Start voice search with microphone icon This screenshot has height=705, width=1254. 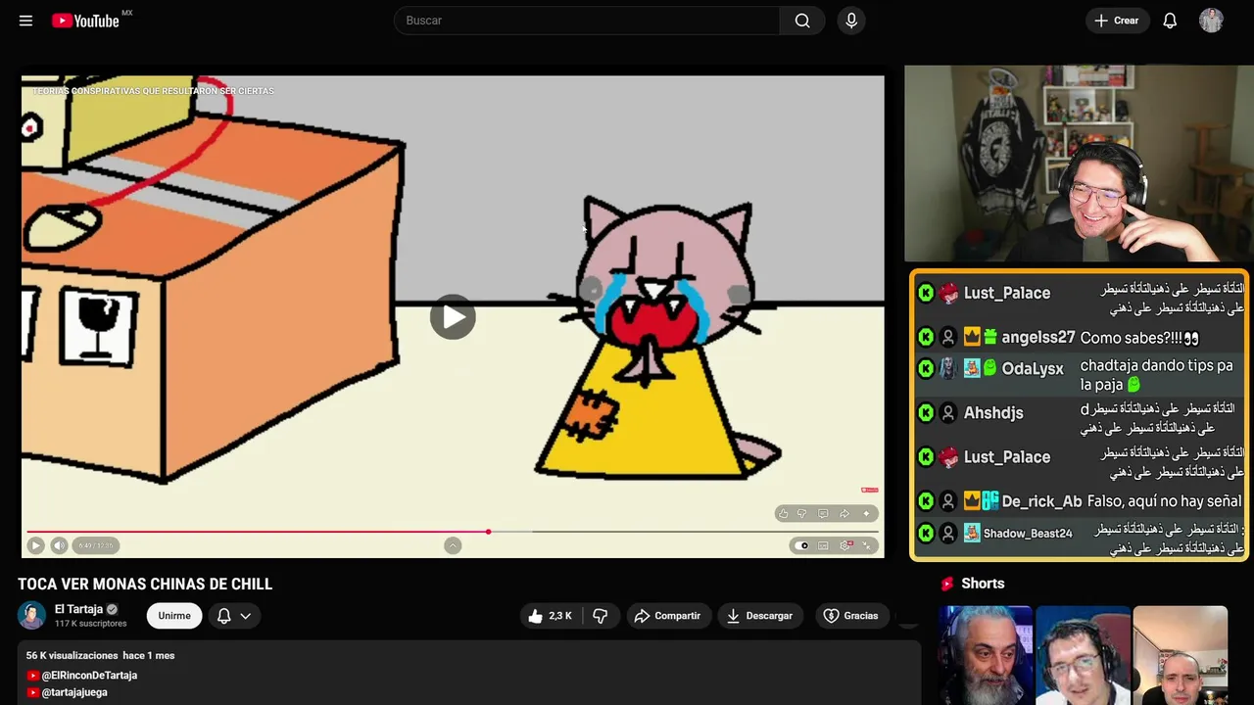[x=851, y=21]
